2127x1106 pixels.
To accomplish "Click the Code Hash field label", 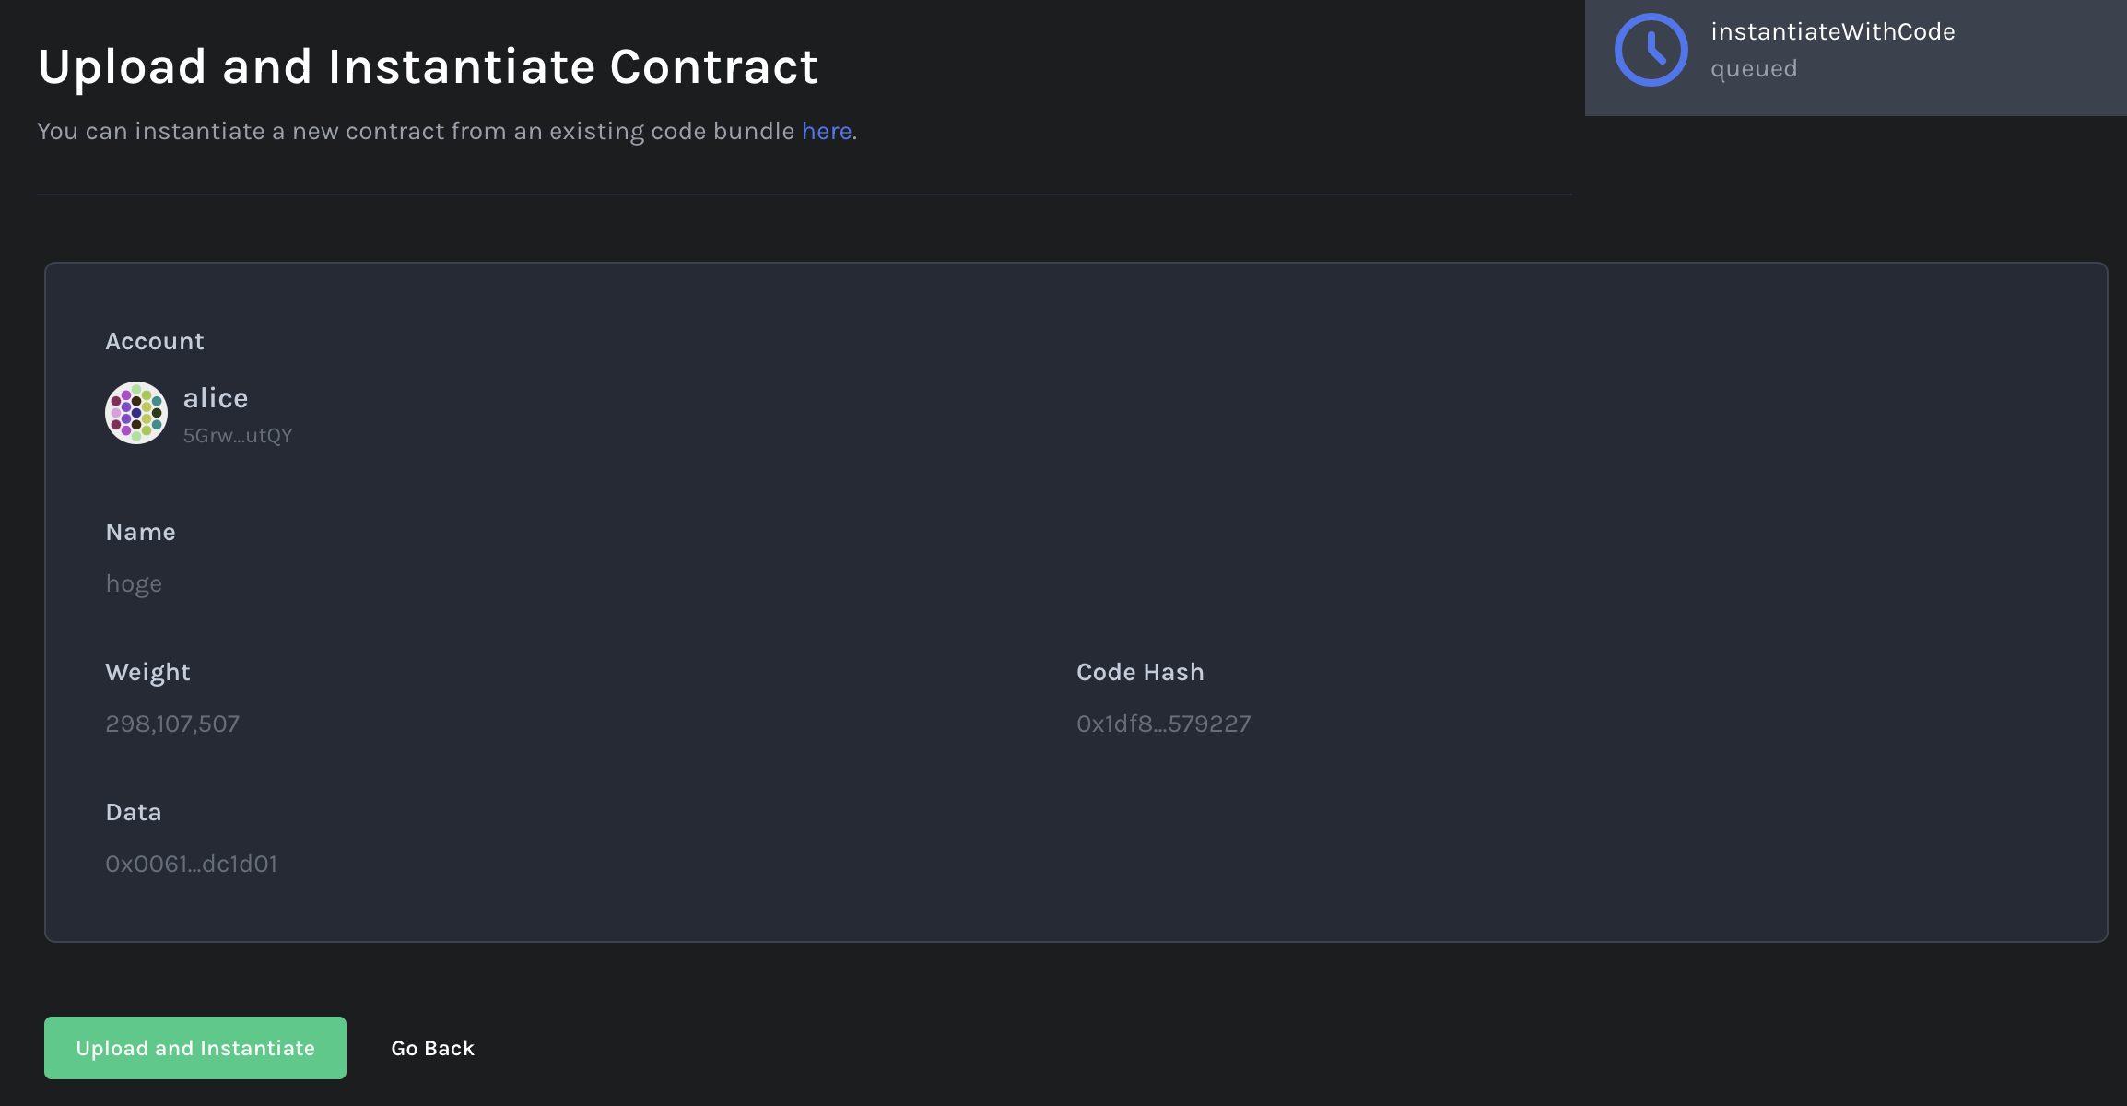I will pos(1140,672).
